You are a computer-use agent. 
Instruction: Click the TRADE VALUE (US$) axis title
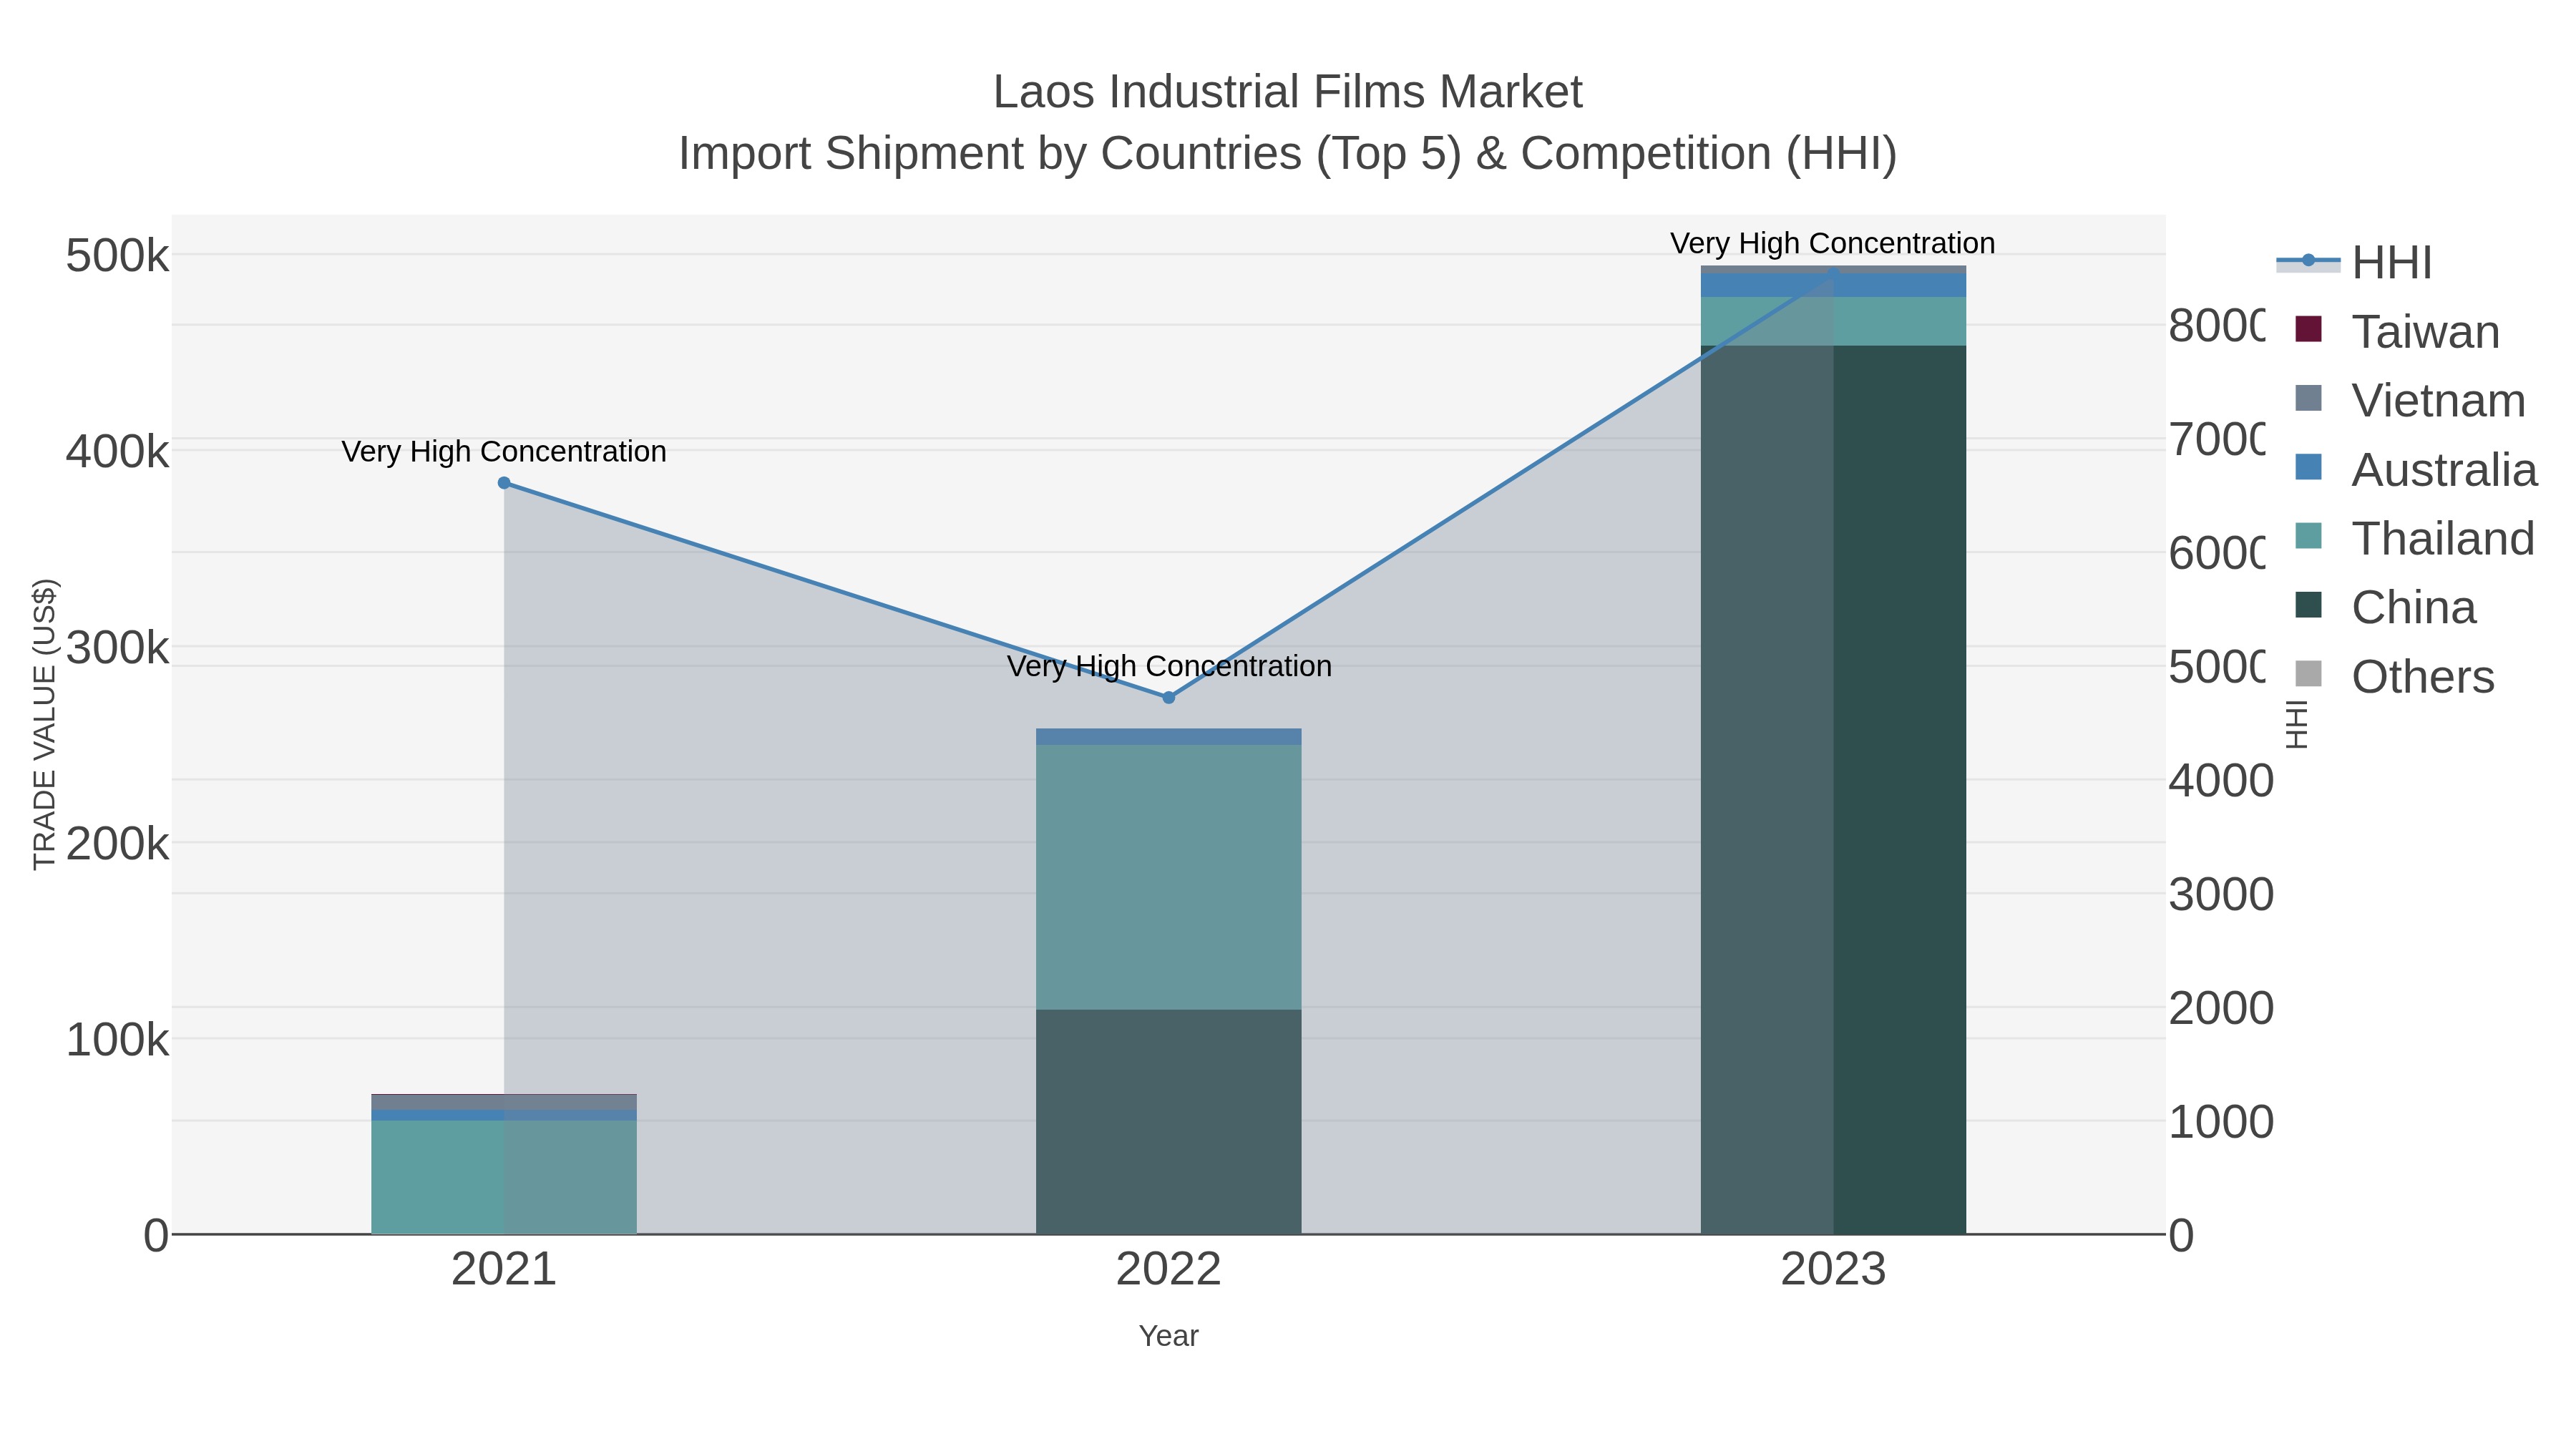[44, 724]
